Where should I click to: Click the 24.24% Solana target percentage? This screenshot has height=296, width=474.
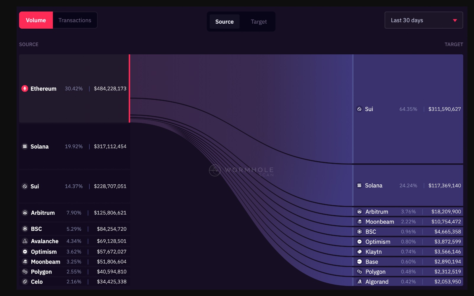(x=408, y=186)
